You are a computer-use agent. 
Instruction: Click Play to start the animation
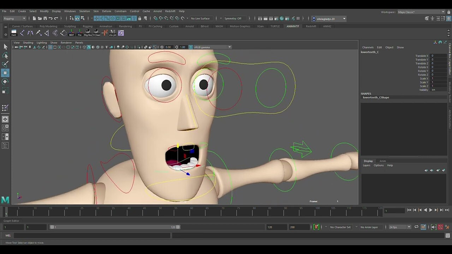(x=431, y=210)
